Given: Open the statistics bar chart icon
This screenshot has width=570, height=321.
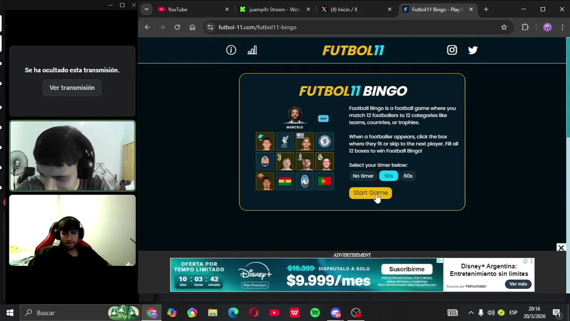Looking at the screenshot, I should point(252,50).
